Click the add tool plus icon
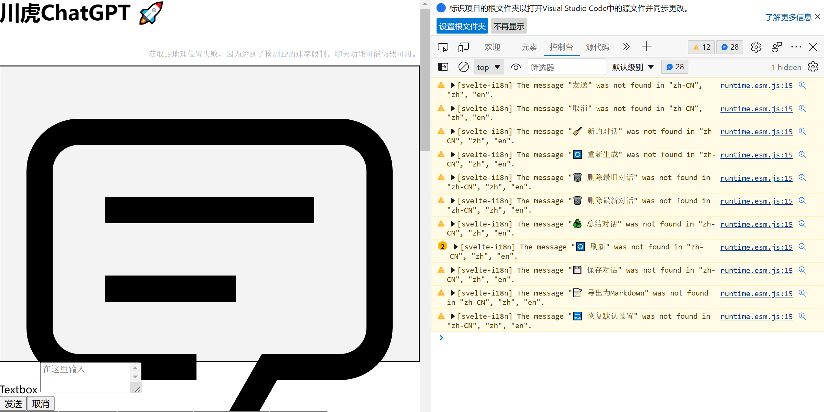The height and width of the screenshot is (412, 824). point(646,47)
